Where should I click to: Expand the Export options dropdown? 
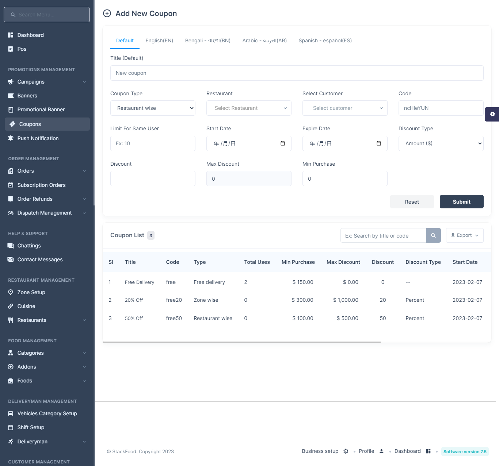point(465,235)
